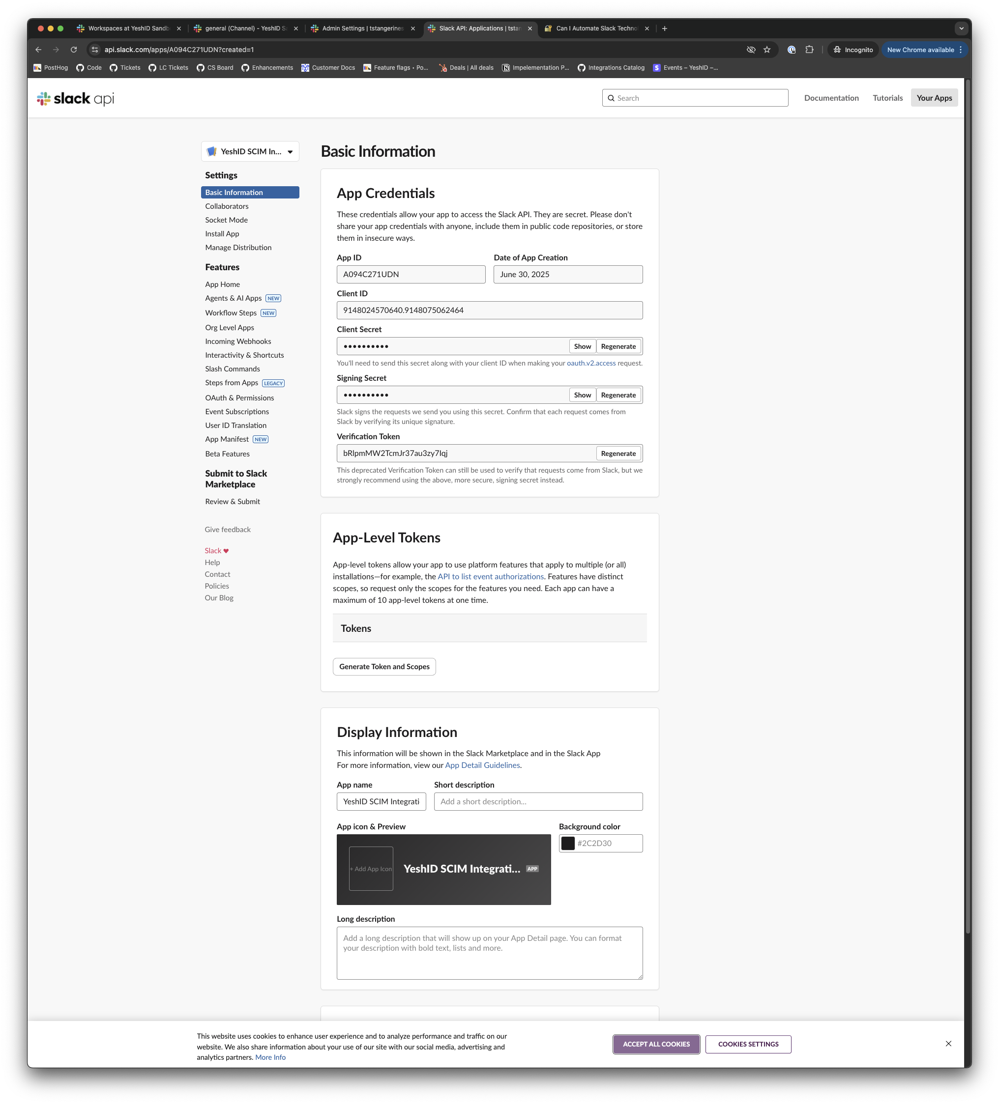The image size is (999, 1104).
Task: Dismiss cookie banner with X icon
Action: tap(948, 1044)
